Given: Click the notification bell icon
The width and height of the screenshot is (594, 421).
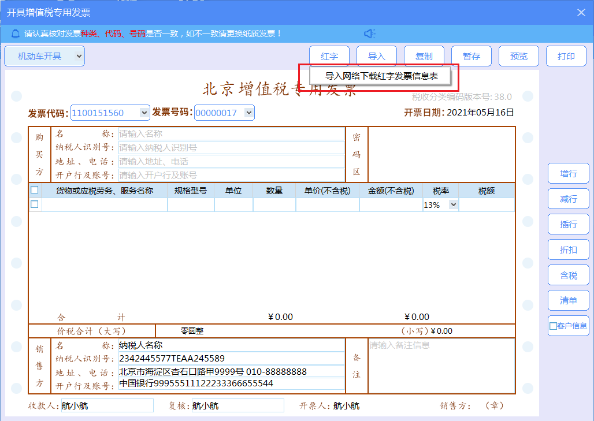Looking at the screenshot, I should pyautogui.click(x=15, y=33).
